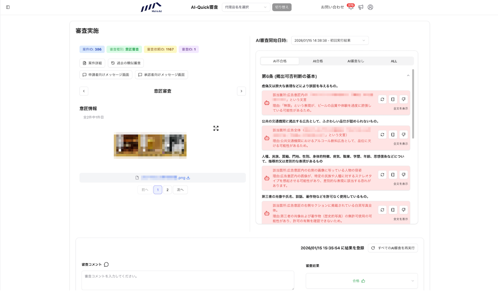This screenshot has width=498, height=291.
Task: Open the 代理店名を選択 dropdown
Action: (x=246, y=7)
